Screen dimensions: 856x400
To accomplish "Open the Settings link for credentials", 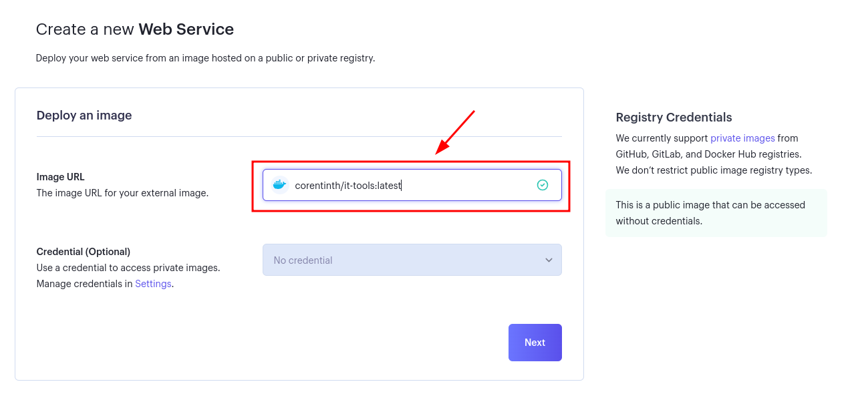I will coord(154,284).
